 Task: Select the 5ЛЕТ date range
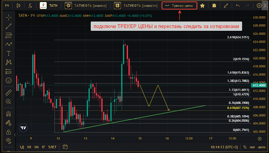(x=52, y=147)
